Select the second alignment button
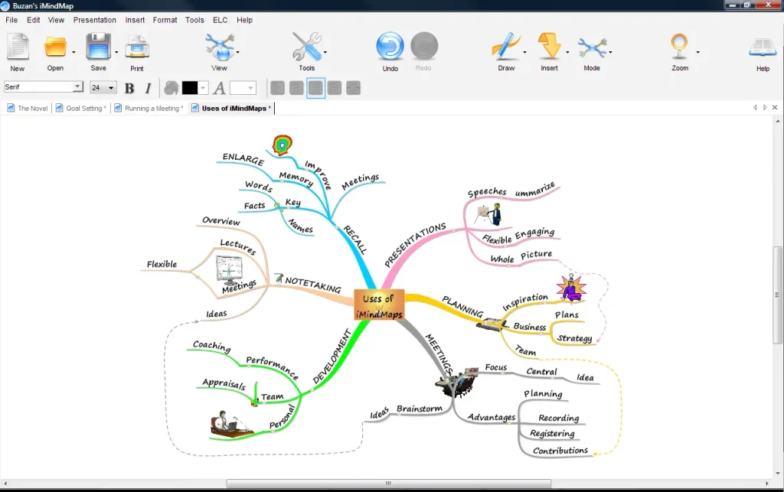Screen dimensions: 784x492 296,88
